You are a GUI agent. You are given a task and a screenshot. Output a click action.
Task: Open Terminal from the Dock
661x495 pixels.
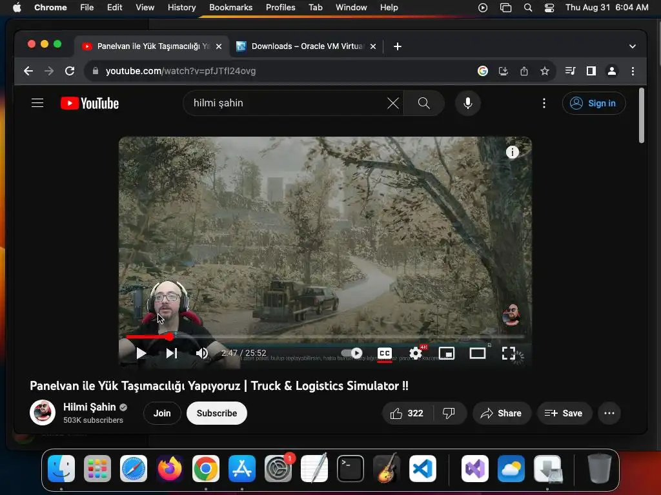point(351,469)
